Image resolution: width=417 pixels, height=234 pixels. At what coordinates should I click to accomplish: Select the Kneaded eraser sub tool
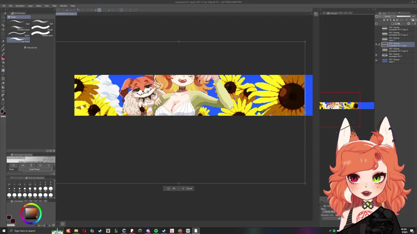point(19,28)
